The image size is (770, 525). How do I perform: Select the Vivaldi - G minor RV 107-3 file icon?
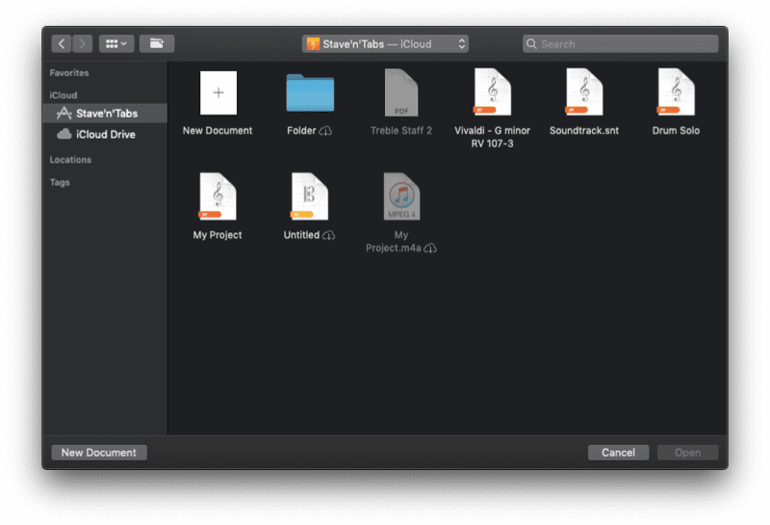coord(492,92)
